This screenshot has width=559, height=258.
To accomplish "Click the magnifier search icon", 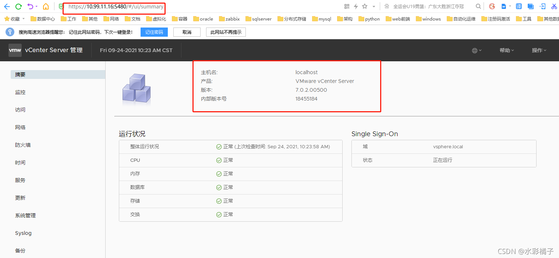I will (478, 6).
